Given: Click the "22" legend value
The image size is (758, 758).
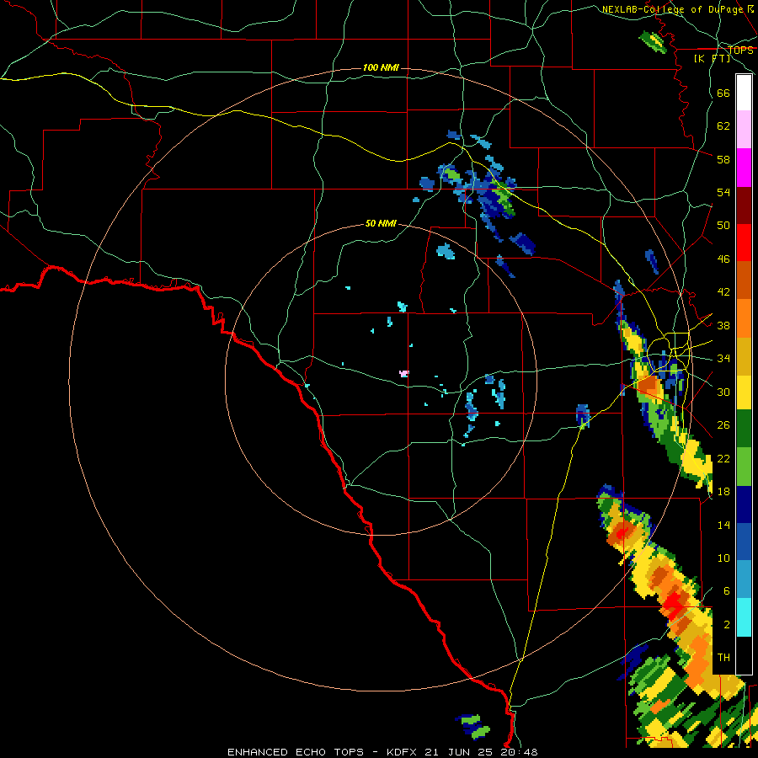Looking at the screenshot, I should 723,458.
